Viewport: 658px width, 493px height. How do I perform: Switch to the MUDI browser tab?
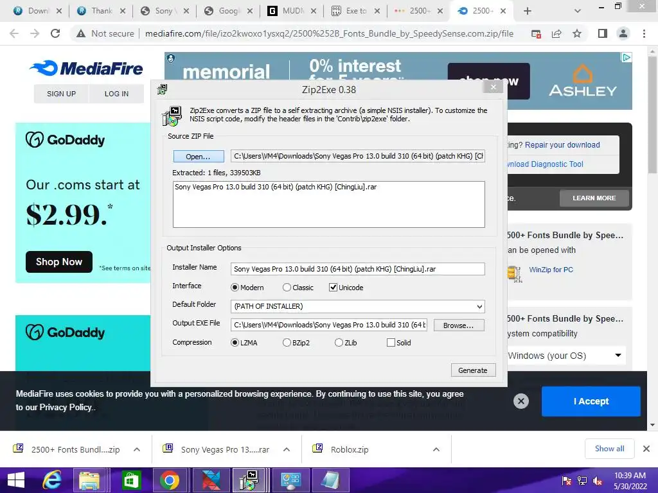point(292,11)
